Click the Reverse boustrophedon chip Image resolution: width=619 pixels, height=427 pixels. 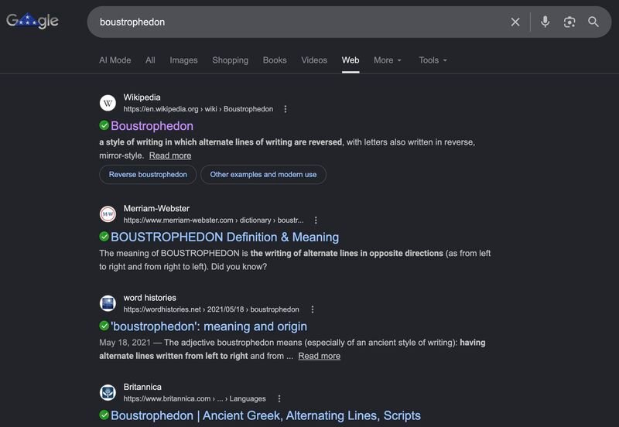pos(148,174)
